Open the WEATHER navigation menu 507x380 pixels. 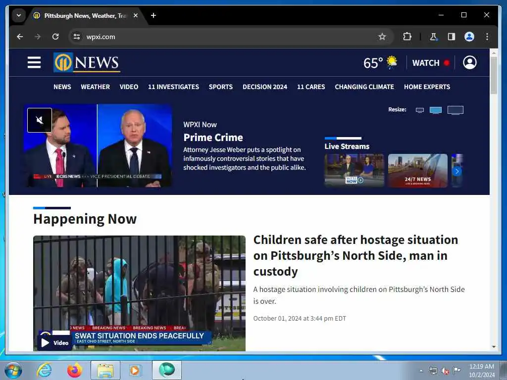[96, 87]
